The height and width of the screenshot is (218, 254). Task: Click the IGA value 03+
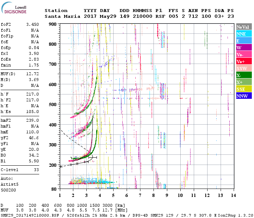tap(219, 16)
